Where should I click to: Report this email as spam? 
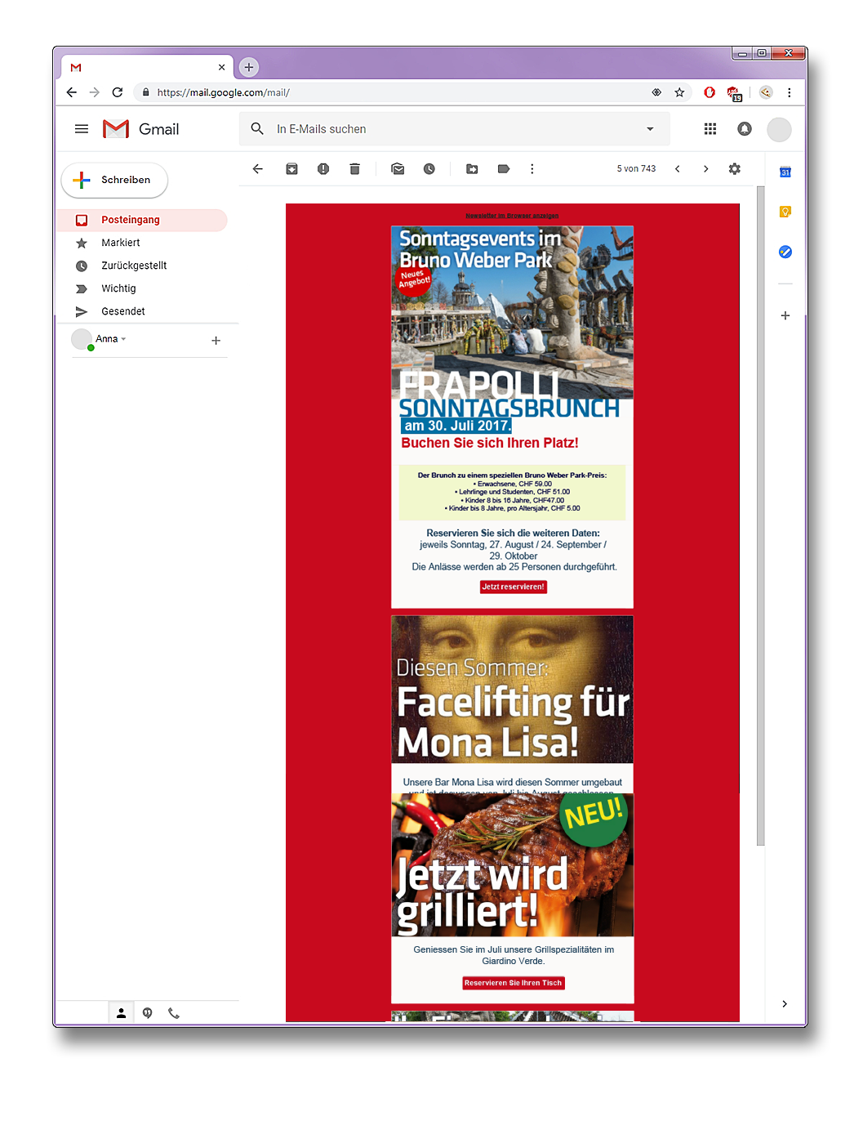[323, 169]
